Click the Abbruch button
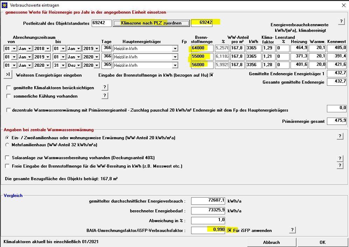The image size is (349, 247). (272, 242)
